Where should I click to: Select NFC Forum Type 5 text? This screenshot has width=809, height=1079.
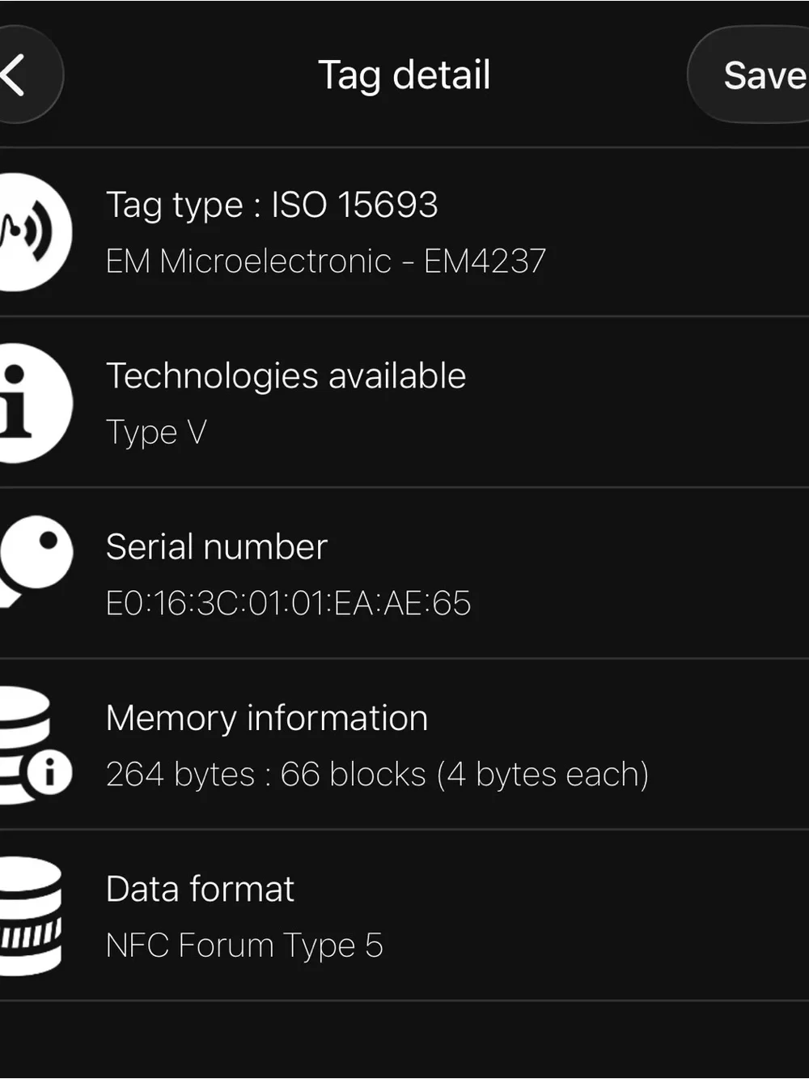tap(244, 946)
